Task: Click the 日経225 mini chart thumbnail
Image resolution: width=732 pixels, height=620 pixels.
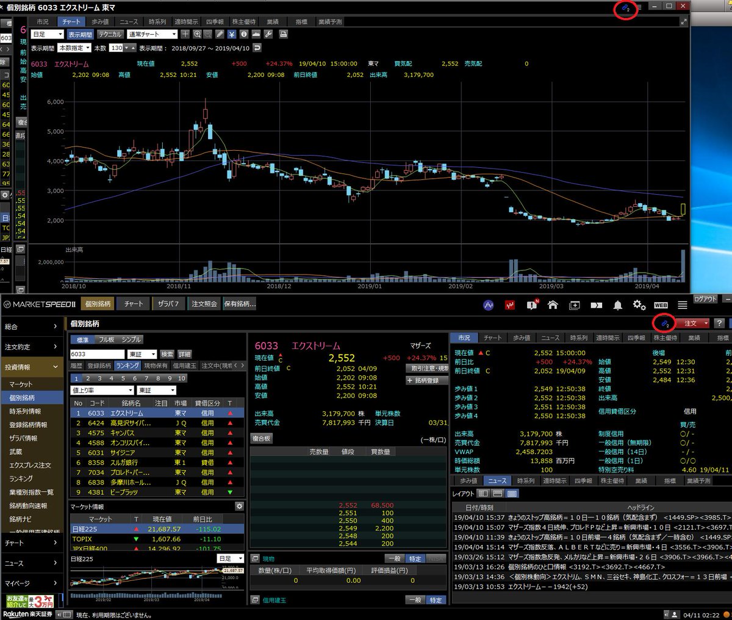Action: click(x=157, y=583)
